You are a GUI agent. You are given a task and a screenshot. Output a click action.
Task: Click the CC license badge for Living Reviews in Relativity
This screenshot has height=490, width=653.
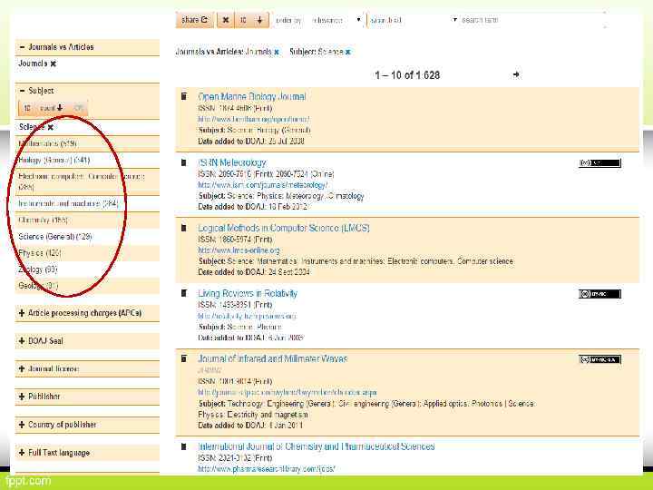pyautogui.click(x=599, y=294)
